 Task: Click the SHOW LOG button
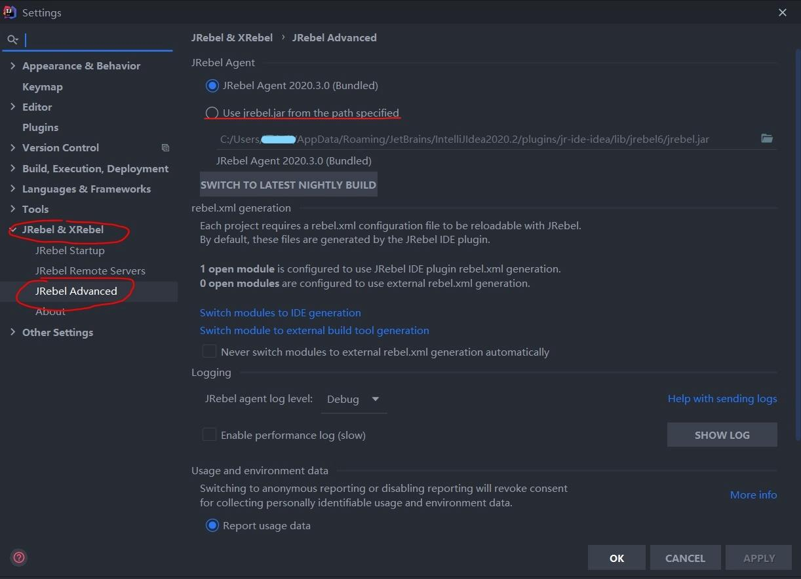click(722, 435)
